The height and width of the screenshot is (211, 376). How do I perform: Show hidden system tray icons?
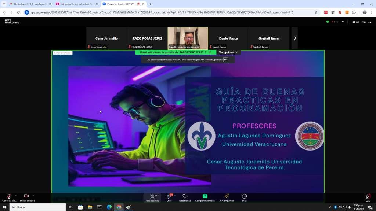(x=331, y=207)
